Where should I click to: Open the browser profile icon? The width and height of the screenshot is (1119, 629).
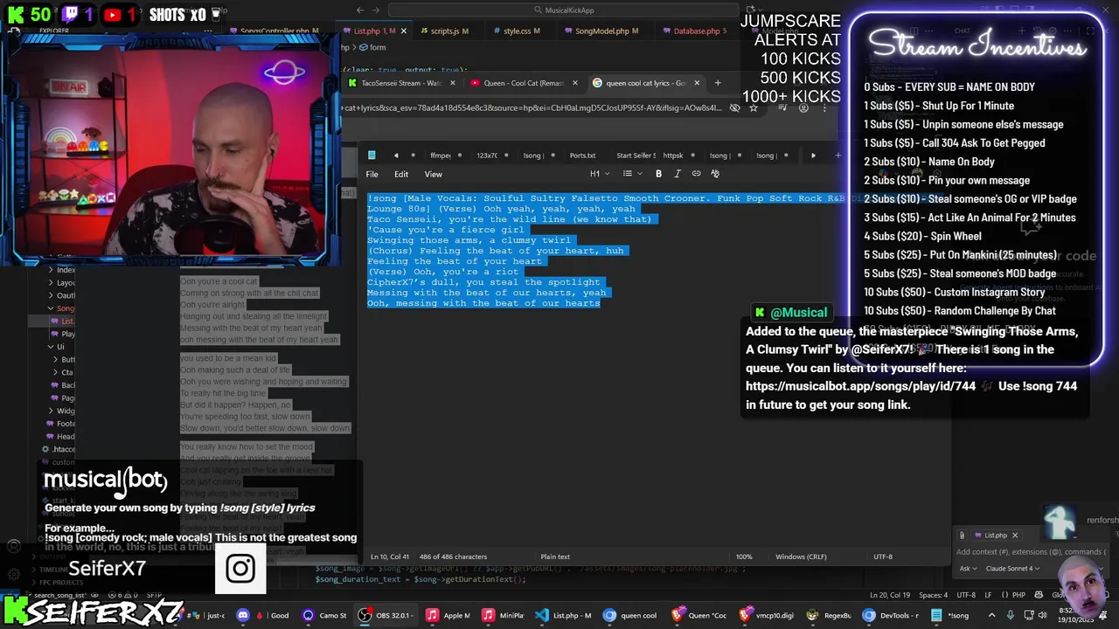click(804, 108)
